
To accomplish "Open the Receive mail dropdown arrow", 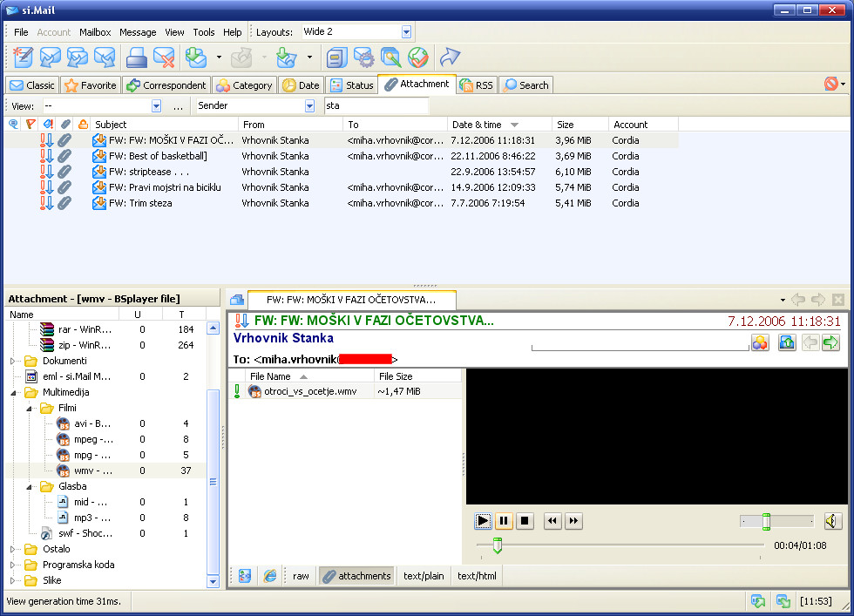I will [x=219, y=57].
